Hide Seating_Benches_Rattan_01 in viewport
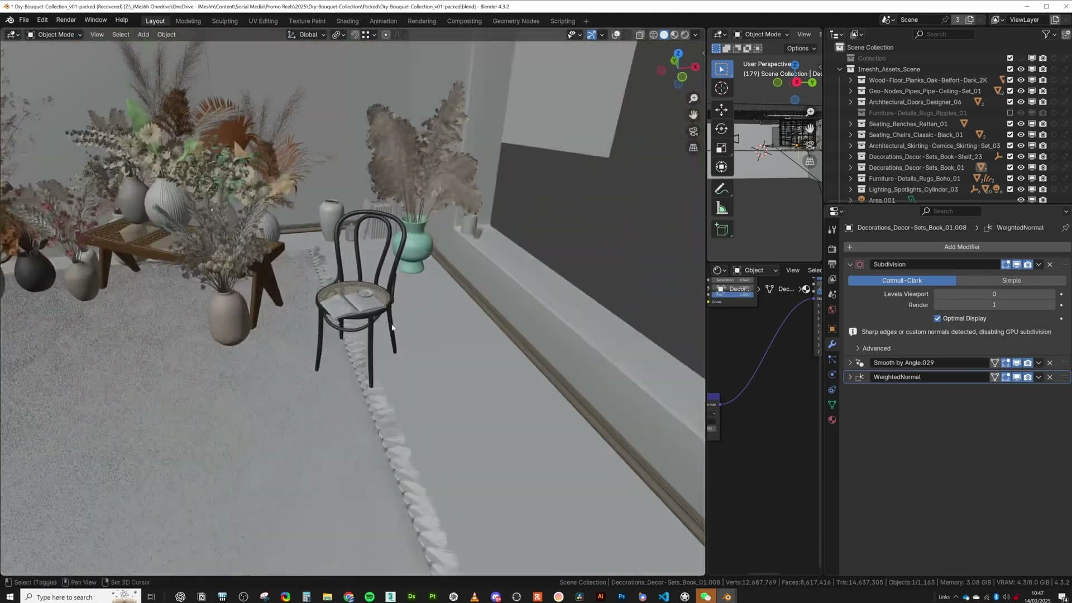 click(1021, 124)
